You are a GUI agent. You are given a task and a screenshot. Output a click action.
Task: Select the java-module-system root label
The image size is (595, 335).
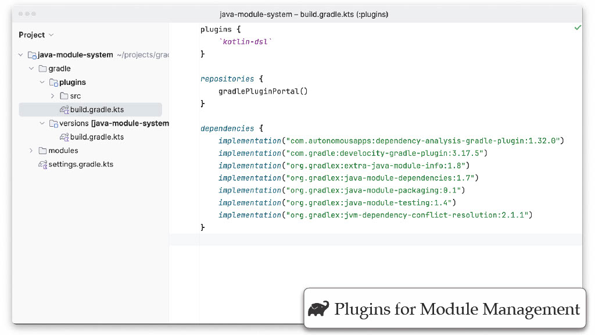tap(75, 55)
